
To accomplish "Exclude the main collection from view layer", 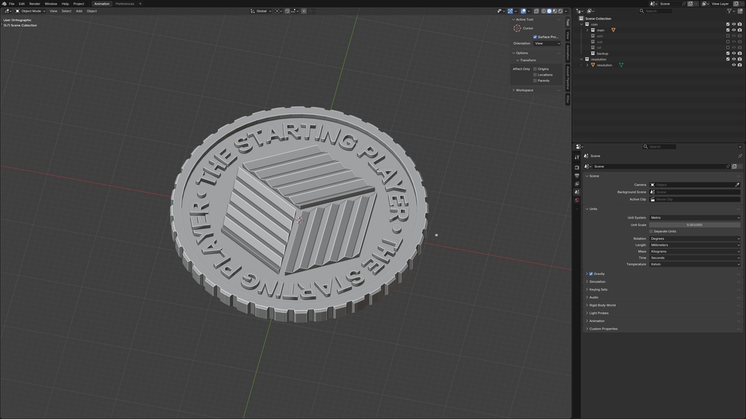I will click(x=728, y=30).
